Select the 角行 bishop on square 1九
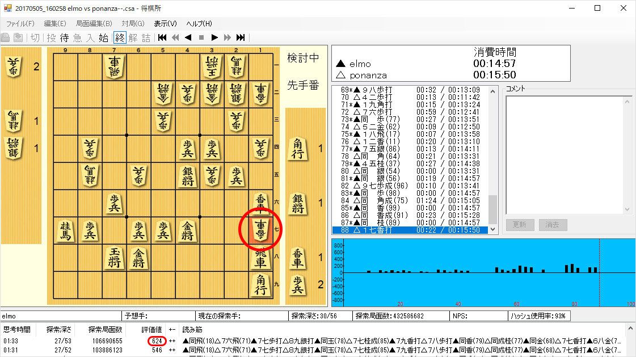Image resolution: width=636 pixels, height=357 pixels. pos(260,285)
